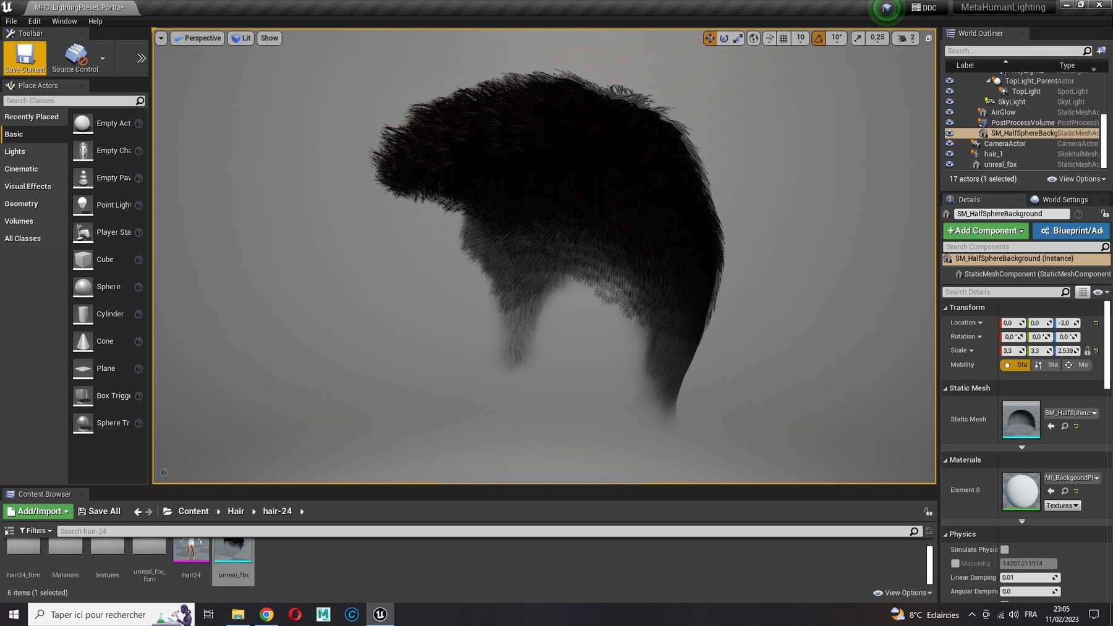Toggle visibility of SkyLight actor
Image resolution: width=1113 pixels, height=626 pixels.
[x=950, y=102]
